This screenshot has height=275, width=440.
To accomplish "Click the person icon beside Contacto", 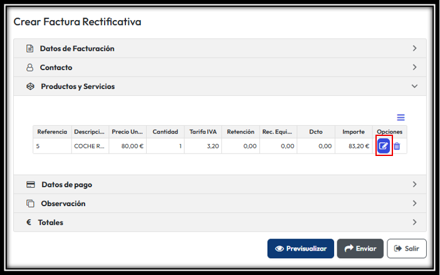I will click(29, 68).
